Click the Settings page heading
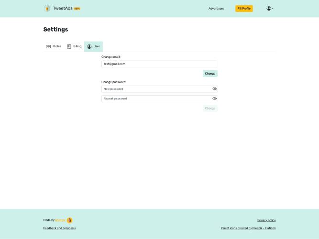This screenshot has height=239, width=319. pyautogui.click(x=56, y=30)
